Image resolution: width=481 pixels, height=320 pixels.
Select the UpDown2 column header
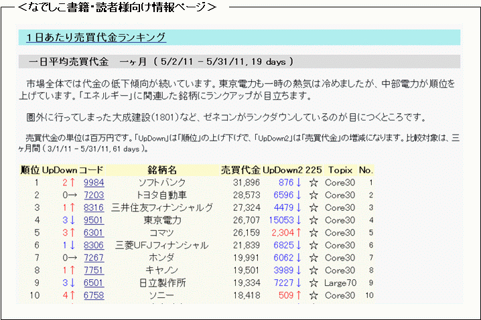pyautogui.click(x=283, y=170)
